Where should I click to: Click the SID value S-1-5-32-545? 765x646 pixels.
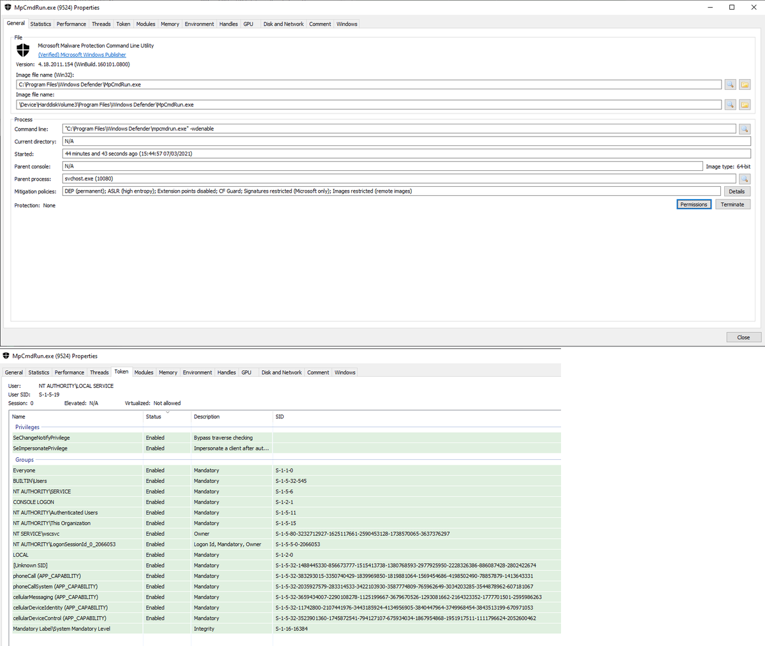point(291,481)
